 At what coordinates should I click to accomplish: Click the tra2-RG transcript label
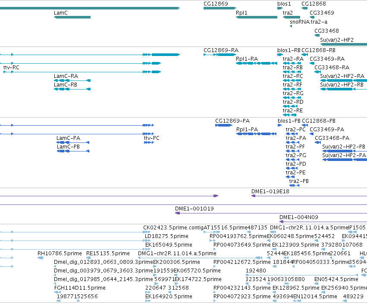293,93
